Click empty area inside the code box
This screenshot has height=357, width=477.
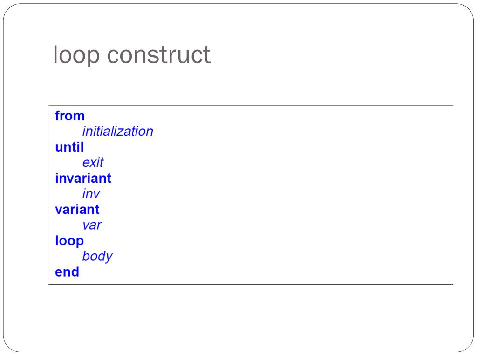289,194
